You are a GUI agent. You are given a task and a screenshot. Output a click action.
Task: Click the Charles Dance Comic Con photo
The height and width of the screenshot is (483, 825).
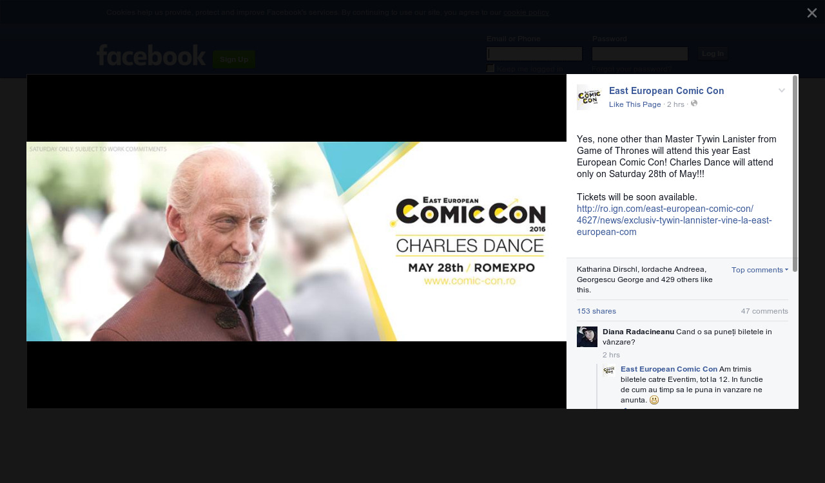coord(296,241)
